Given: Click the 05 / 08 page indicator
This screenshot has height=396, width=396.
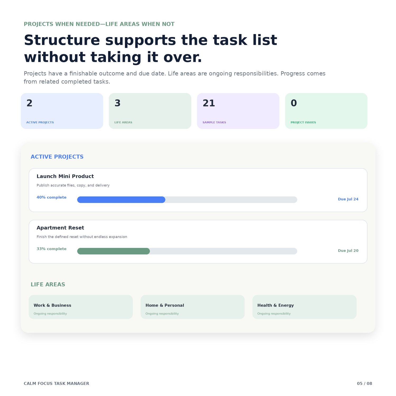Looking at the screenshot, I should 364,384.
